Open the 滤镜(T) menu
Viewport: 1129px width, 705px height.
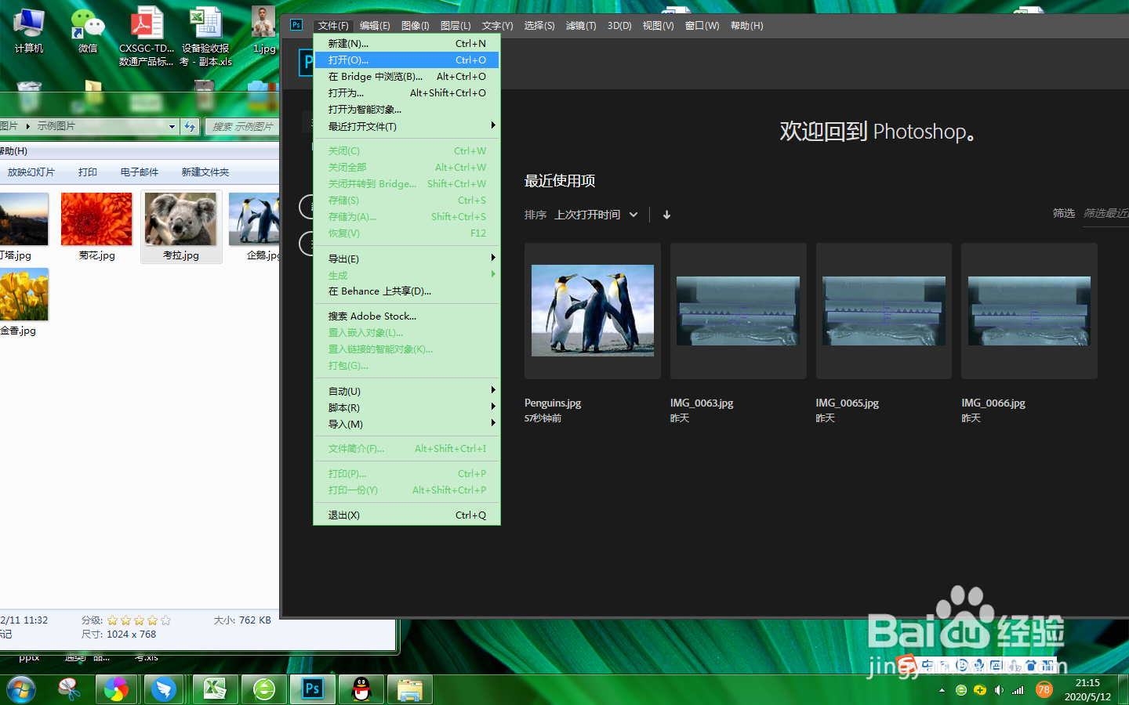[581, 26]
